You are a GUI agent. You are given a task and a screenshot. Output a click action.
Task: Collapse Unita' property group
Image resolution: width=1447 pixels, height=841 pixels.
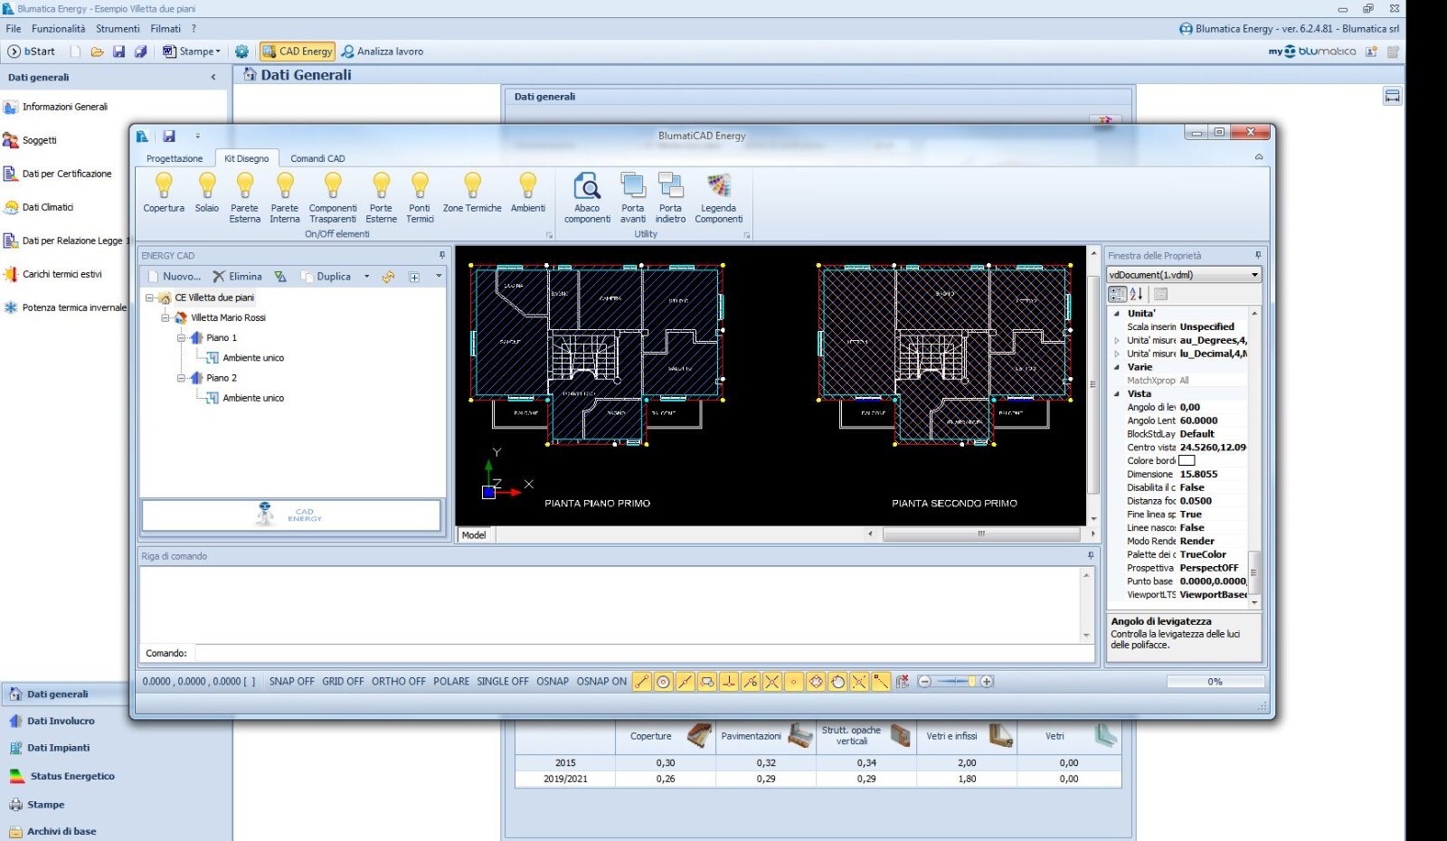point(1117,314)
